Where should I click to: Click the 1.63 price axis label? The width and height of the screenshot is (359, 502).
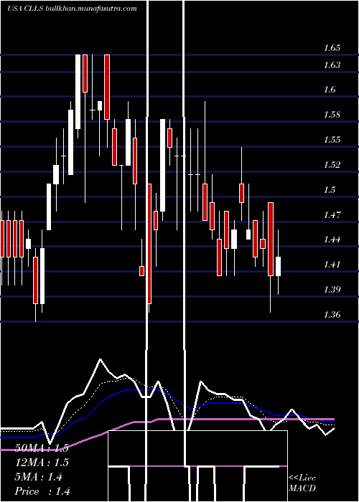pos(332,65)
